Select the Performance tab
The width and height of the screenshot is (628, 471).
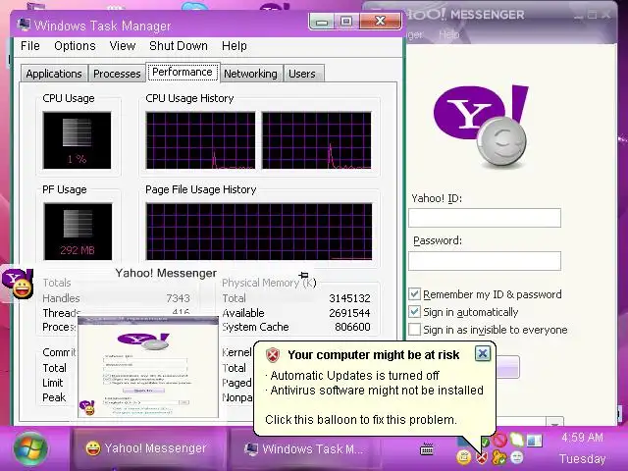click(183, 72)
